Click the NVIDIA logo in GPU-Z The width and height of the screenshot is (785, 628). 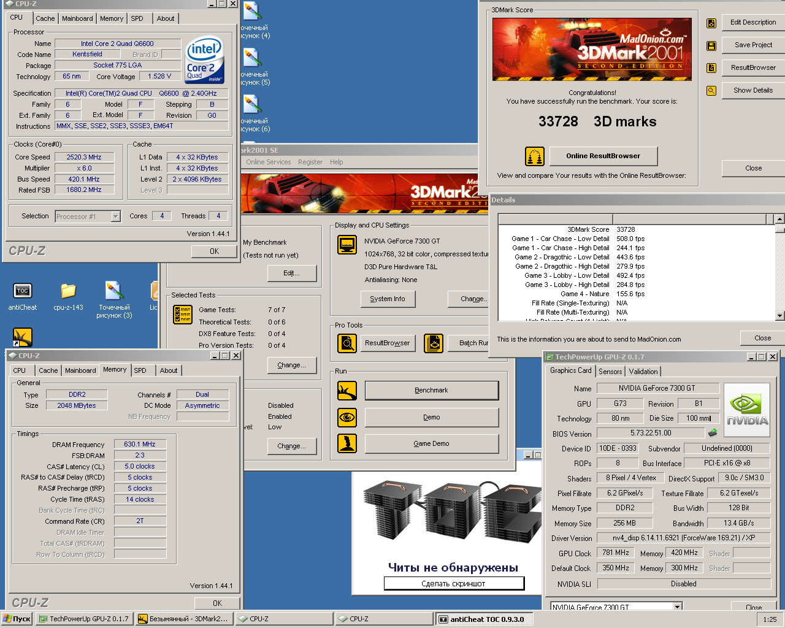pyautogui.click(x=747, y=410)
